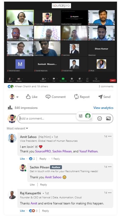
Task: Expand the 1 Reply thread under Amit's comment
Action: coord(55,159)
